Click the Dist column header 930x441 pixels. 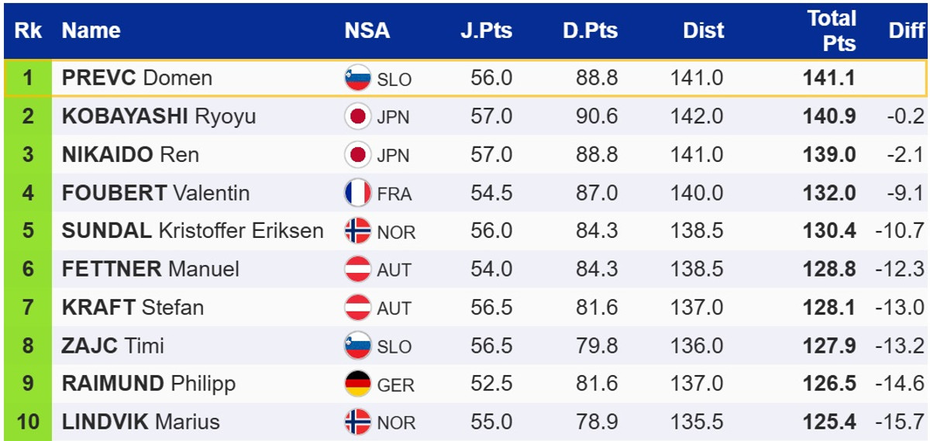click(703, 30)
